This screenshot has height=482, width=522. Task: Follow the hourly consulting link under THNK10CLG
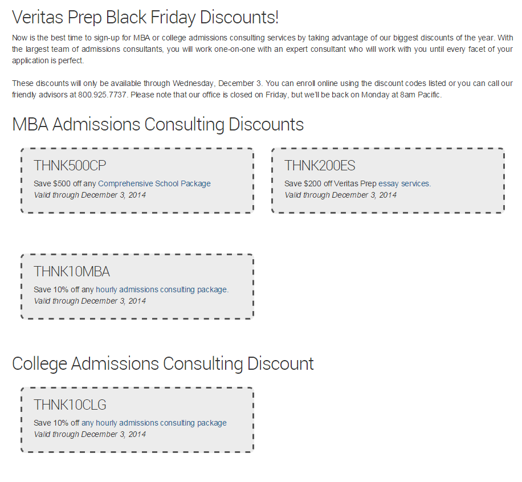coord(161,423)
